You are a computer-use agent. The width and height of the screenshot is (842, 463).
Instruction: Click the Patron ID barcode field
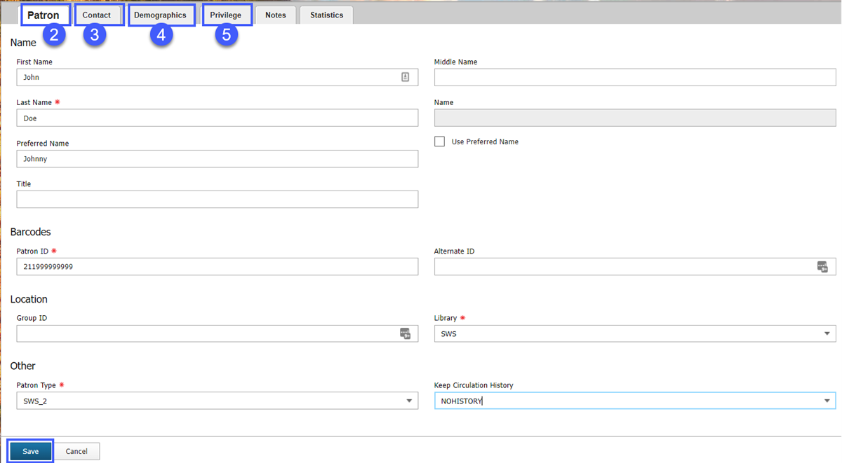[x=217, y=266]
